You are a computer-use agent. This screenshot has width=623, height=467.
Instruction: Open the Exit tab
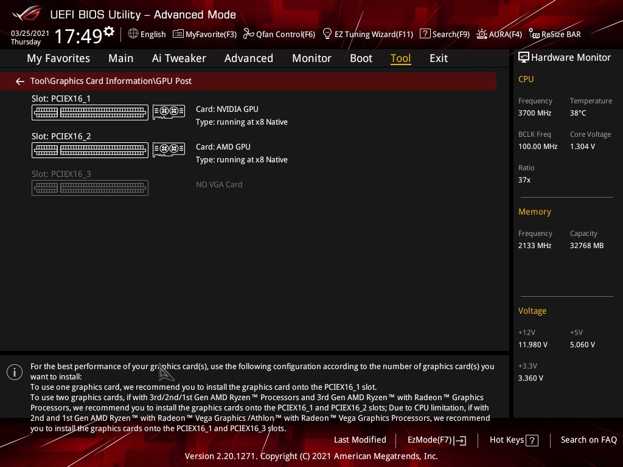click(439, 58)
